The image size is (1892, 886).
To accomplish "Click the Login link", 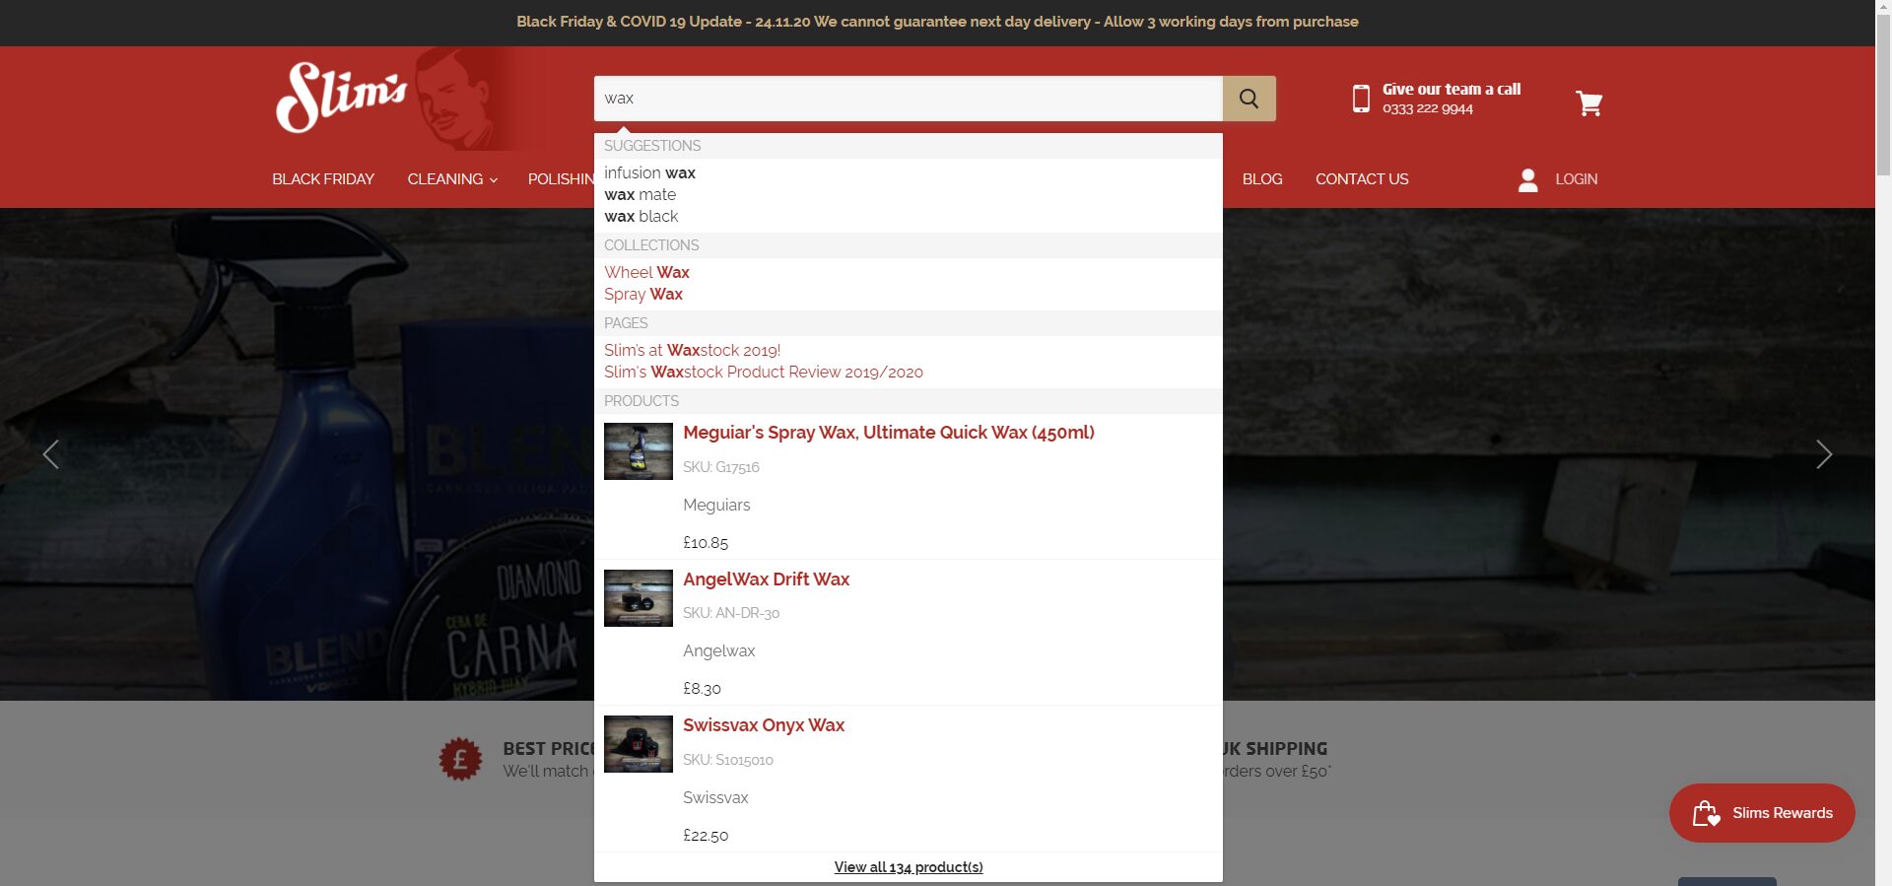I will tap(1577, 179).
